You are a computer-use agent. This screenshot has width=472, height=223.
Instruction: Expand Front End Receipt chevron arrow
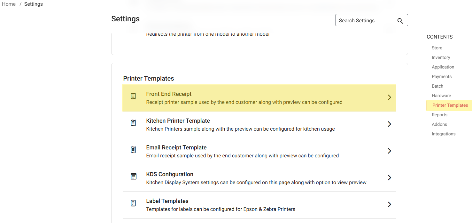tap(389, 97)
